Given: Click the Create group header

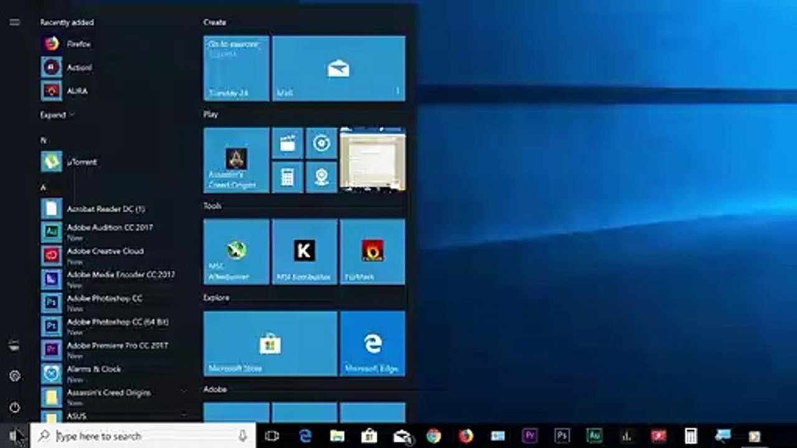Looking at the screenshot, I should pyautogui.click(x=215, y=22).
